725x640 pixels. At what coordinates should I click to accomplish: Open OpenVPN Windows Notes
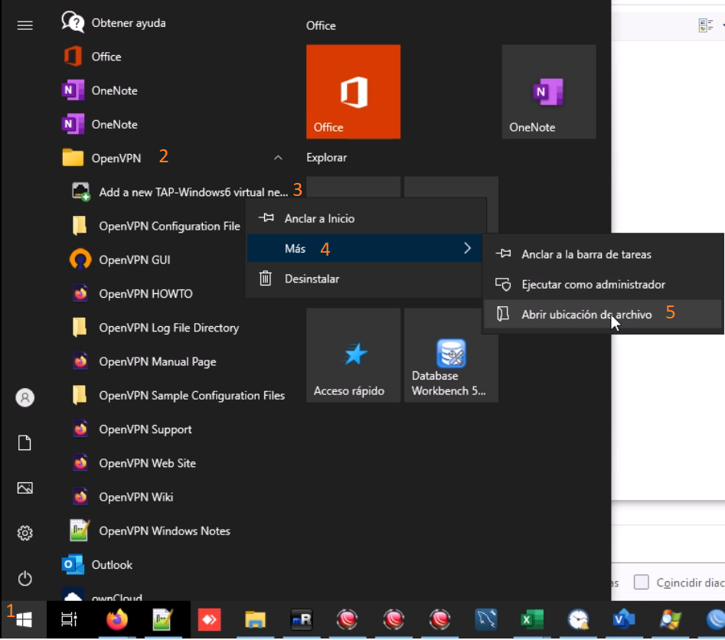150,531
